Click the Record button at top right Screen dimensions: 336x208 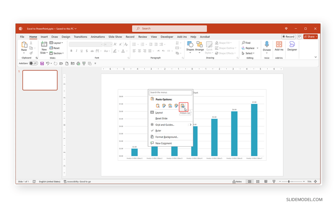click(288, 37)
